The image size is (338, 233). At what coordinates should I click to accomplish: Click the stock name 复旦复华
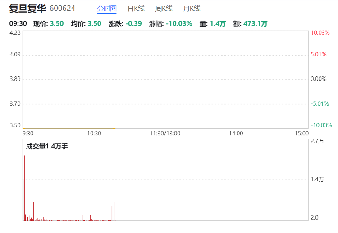pyautogui.click(x=27, y=9)
